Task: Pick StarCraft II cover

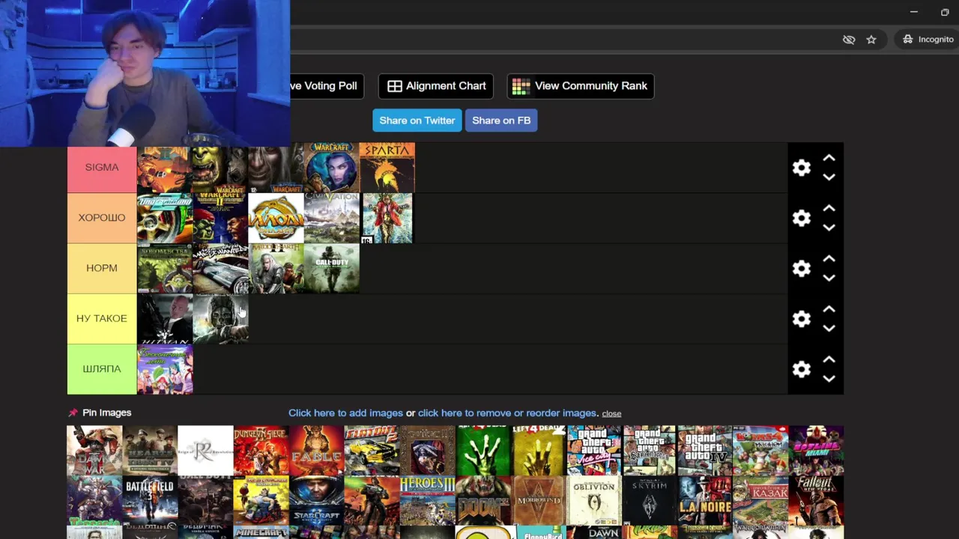Action: pos(316,500)
